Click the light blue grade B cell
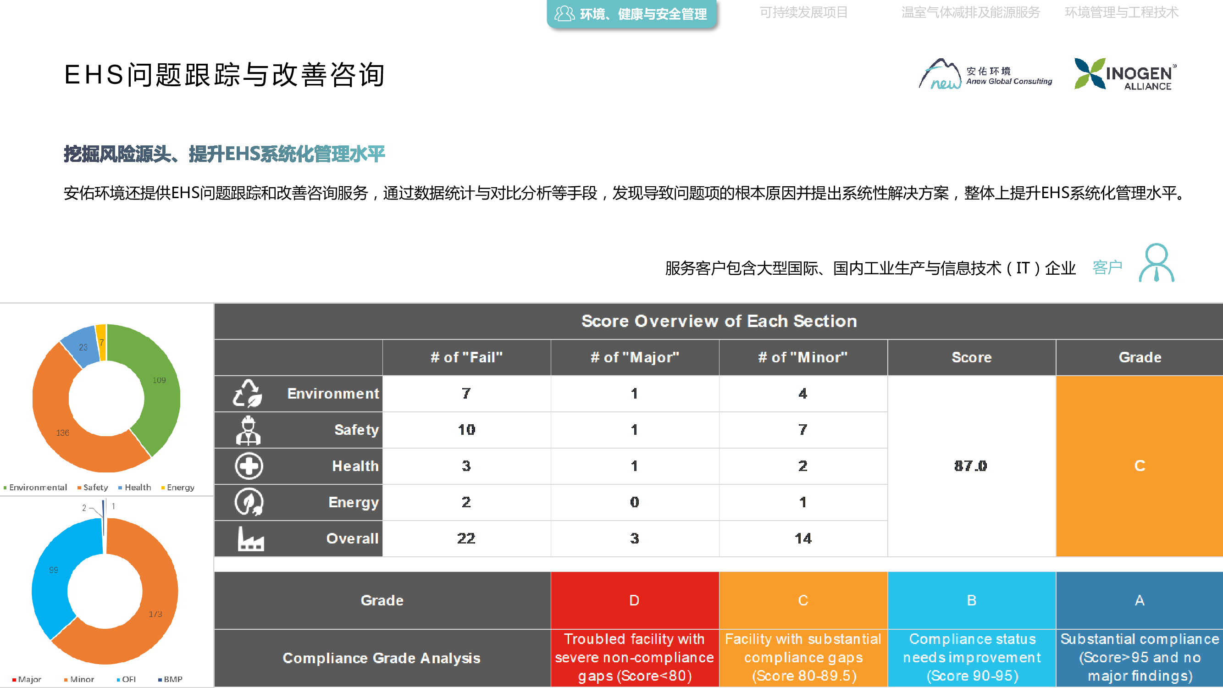This screenshot has height=688, width=1223. coord(971,601)
